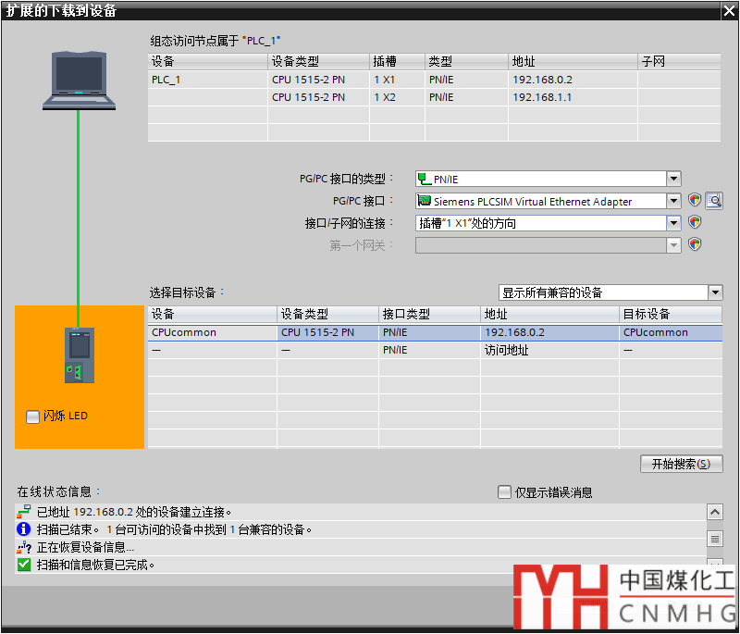
Task: Open the first gateway dropdown
Action: click(x=673, y=245)
